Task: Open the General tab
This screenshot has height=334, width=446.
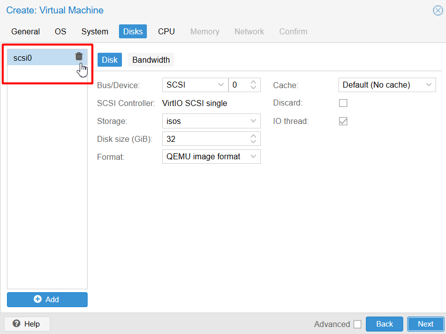Action: [25, 31]
